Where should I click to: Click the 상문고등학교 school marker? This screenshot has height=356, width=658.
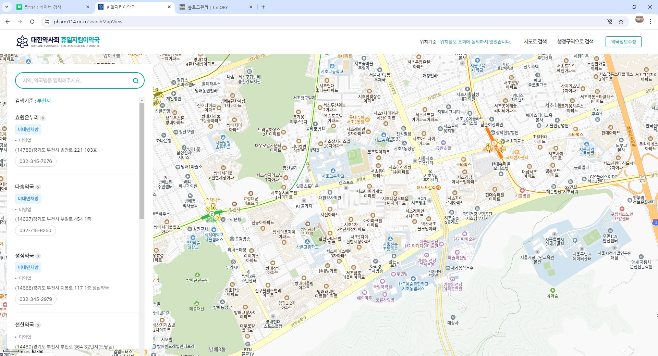[307, 242]
